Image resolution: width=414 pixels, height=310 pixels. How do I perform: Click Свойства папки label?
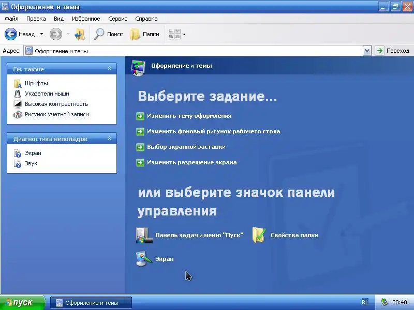click(x=294, y=235)
